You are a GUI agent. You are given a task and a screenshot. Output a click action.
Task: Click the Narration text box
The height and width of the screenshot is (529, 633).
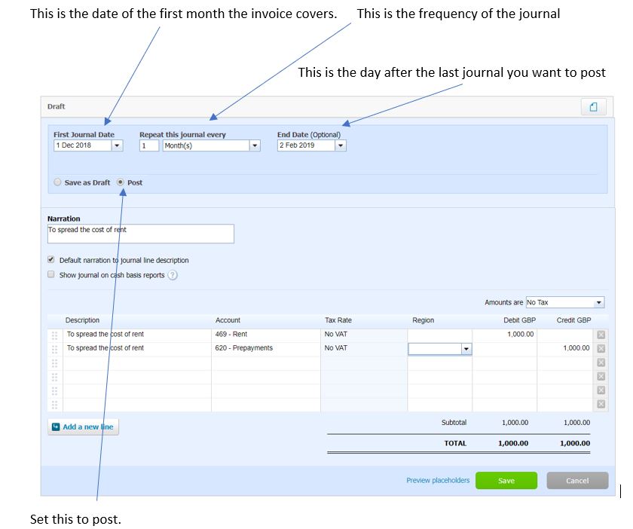click(x=140, y=234)
